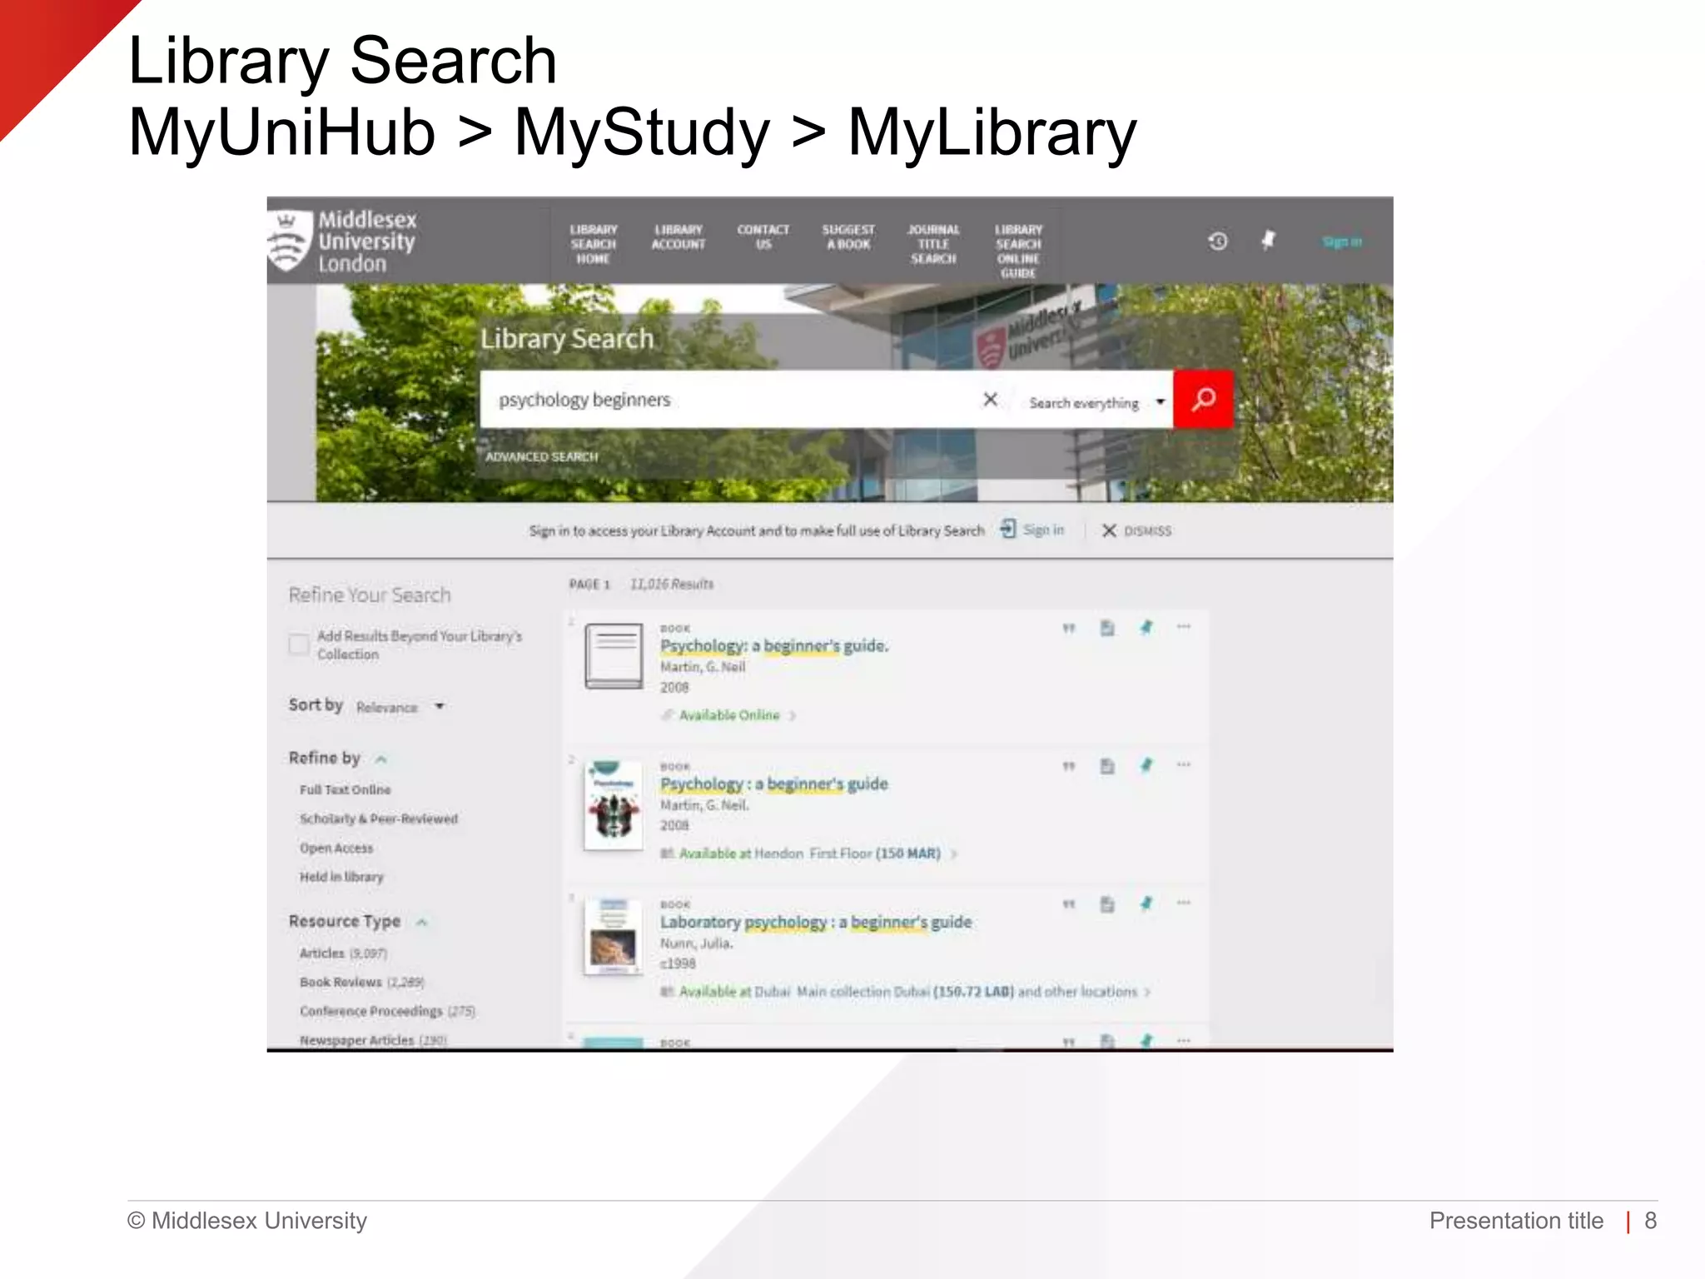Open more actions for first Psychology result
This screenshot has height=1279, width=1705.
(1183, 626)
